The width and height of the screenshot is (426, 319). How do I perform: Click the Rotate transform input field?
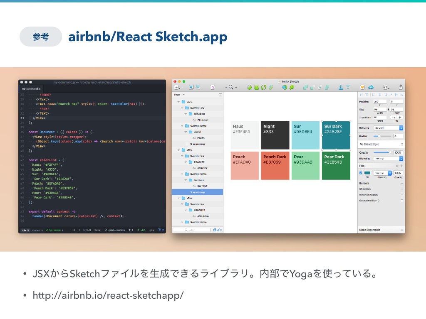point(380,118)
